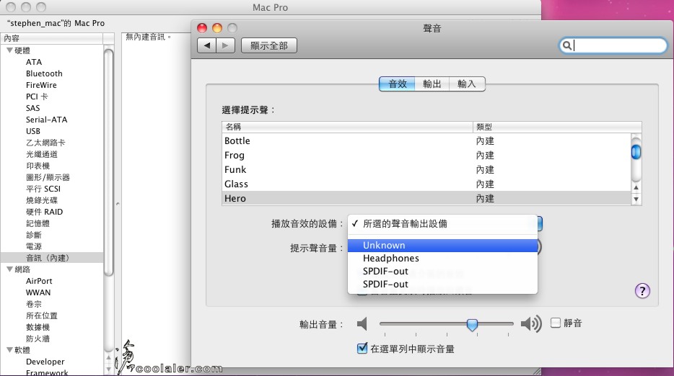The width and height of the screenshot is (674, 376).
Task: Select 圖形/顯示器 in Mac Pro sidebar
Action: pyautogui.click(x=48, y=177)
